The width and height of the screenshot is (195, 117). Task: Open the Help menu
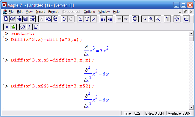pyautogui.click(x=116, y=12)
